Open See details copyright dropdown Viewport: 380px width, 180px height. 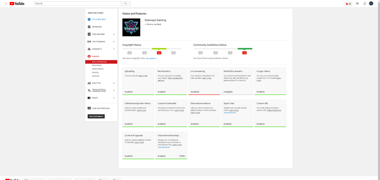(x=151, y=58)
